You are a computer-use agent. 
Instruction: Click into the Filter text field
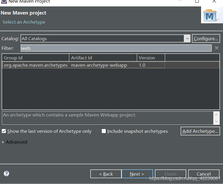click(116, 48)
